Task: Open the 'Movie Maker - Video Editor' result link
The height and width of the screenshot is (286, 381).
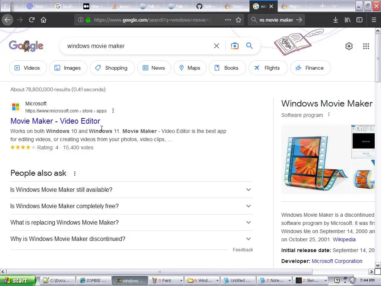Action: pos(55,121)
